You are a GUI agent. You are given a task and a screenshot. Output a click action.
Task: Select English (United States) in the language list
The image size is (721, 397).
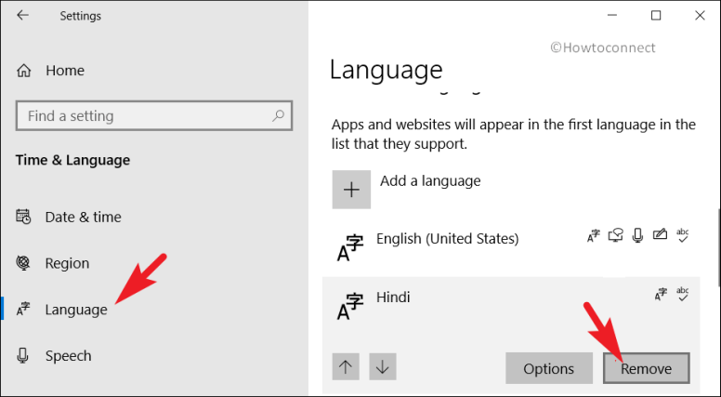[446, 239]
